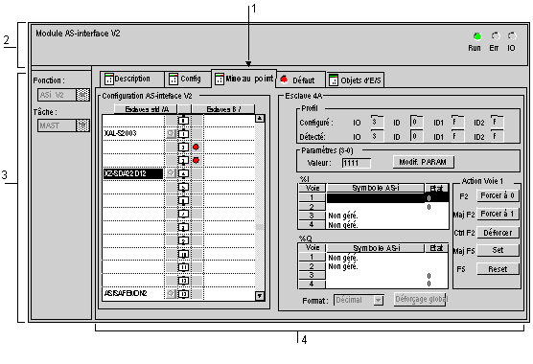Select slave slot 4 icon beside XZ-SDA22D12

tap(183, 173)
